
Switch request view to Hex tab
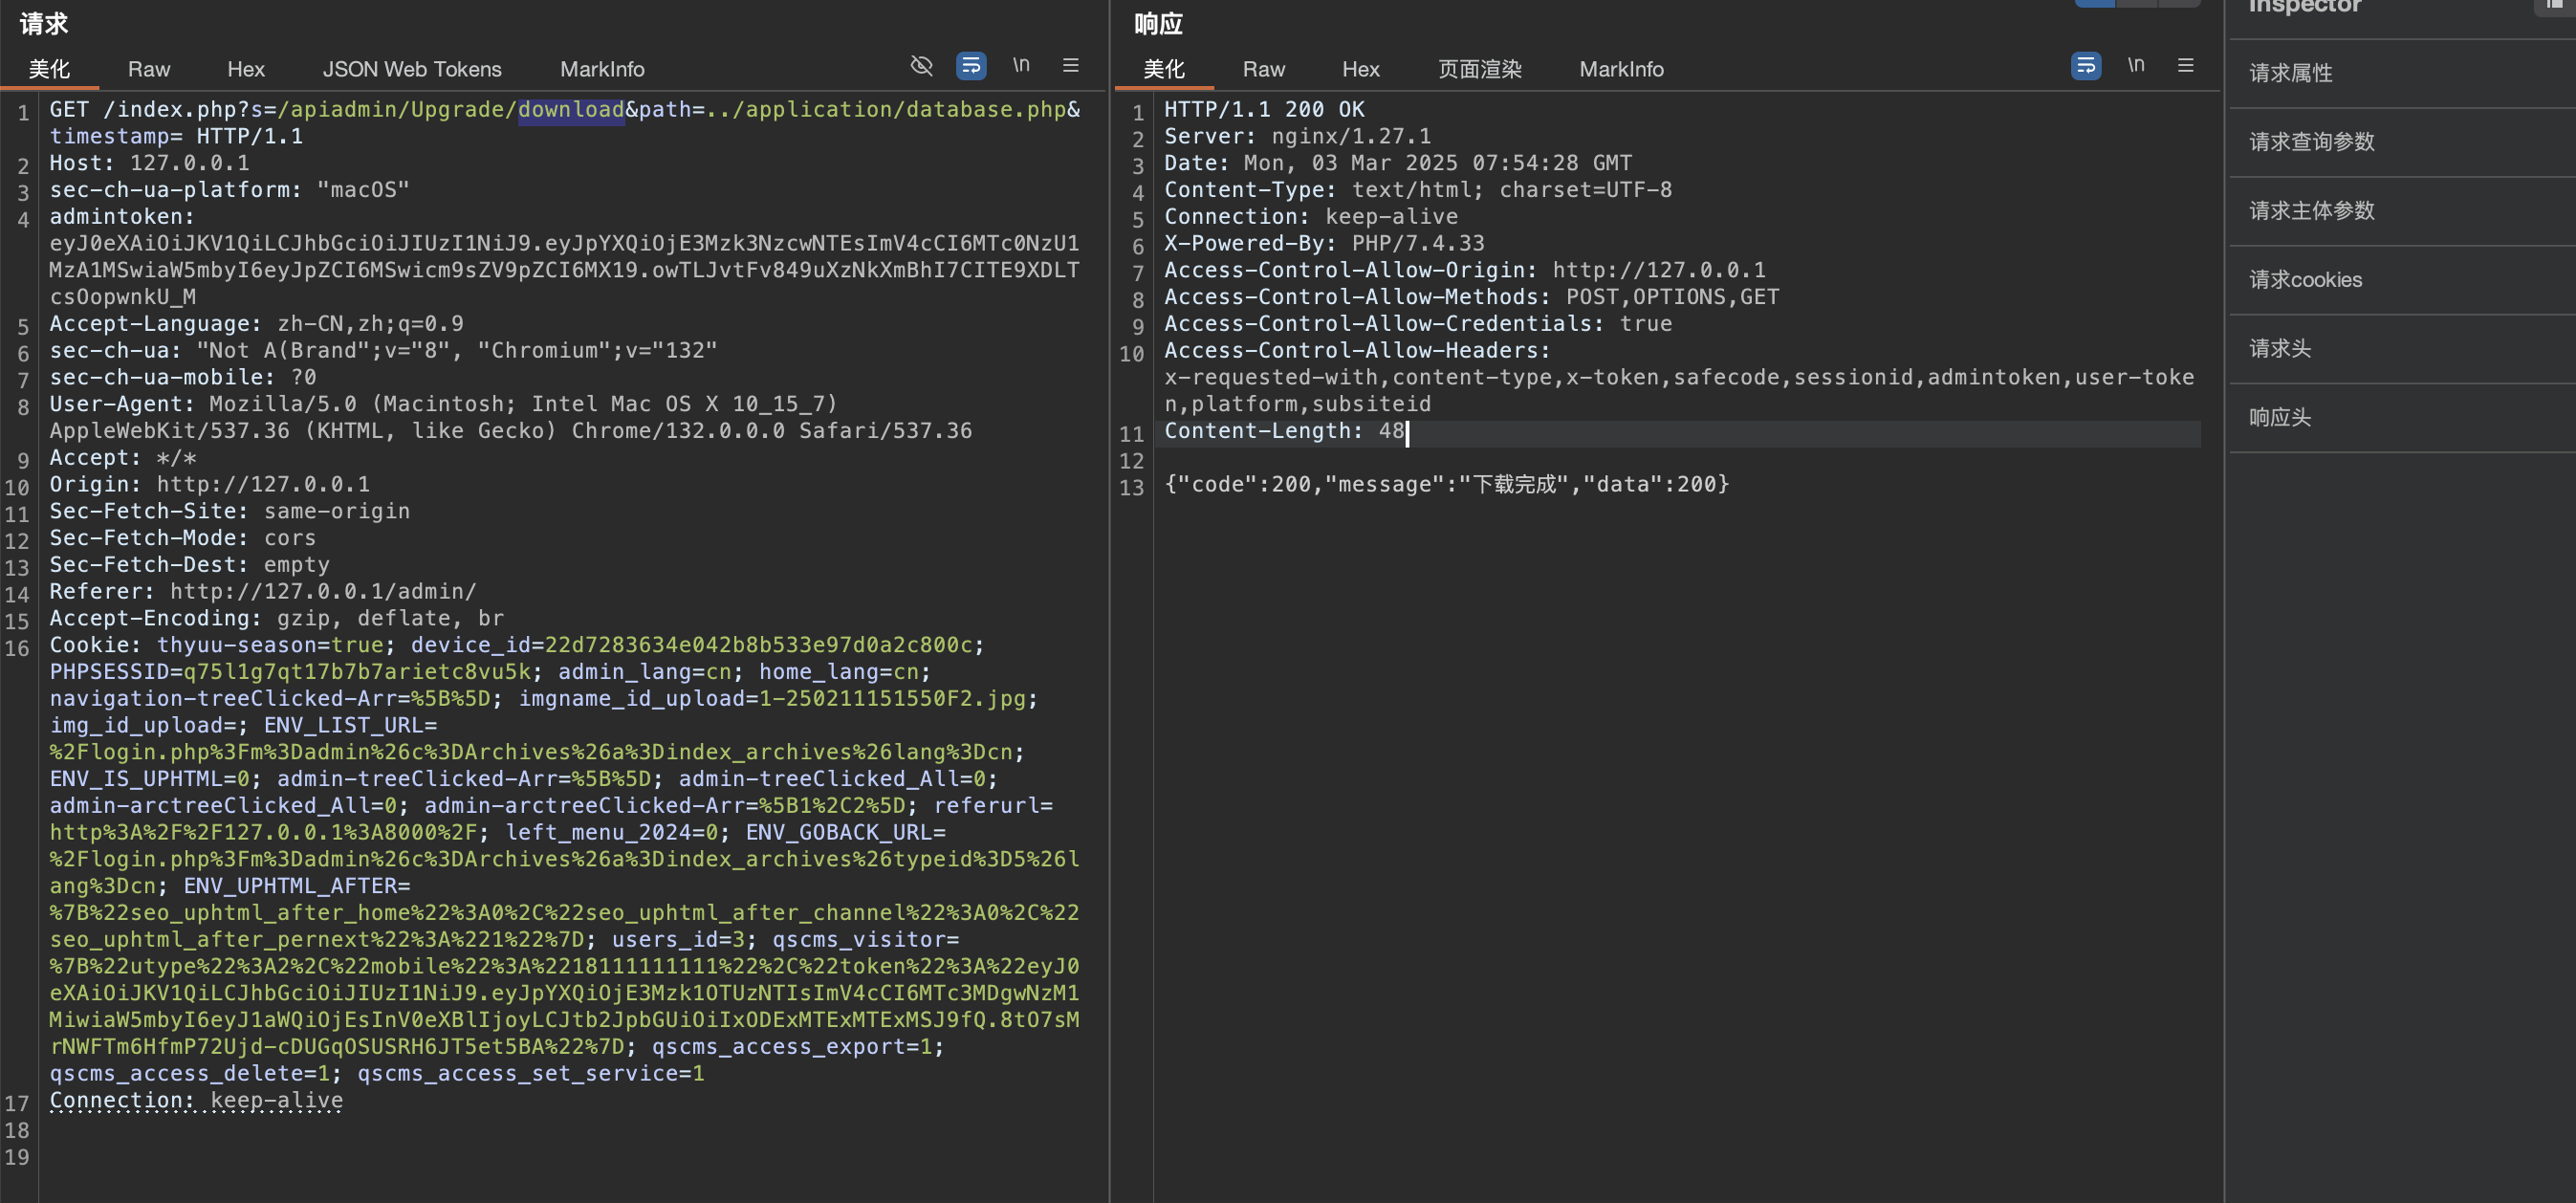click(x=246, y=69)
